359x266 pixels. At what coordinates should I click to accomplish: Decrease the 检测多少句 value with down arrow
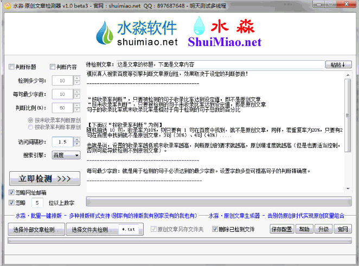click(77, 83)
